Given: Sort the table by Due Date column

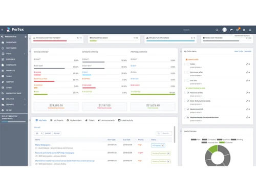Looking at the screenshot, I should [126, 140].
